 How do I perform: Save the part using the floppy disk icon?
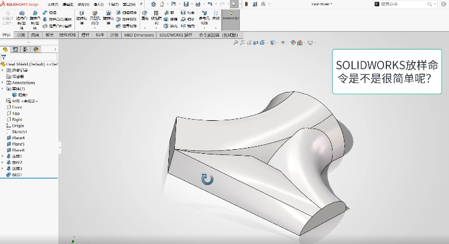point(186,4)
